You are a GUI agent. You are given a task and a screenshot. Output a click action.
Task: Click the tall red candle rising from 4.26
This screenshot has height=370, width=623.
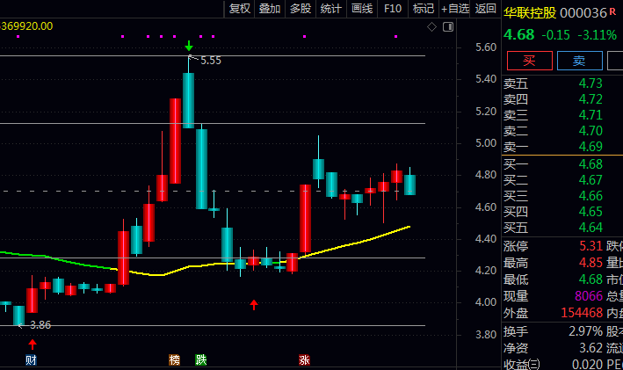(x=305, y=218)
